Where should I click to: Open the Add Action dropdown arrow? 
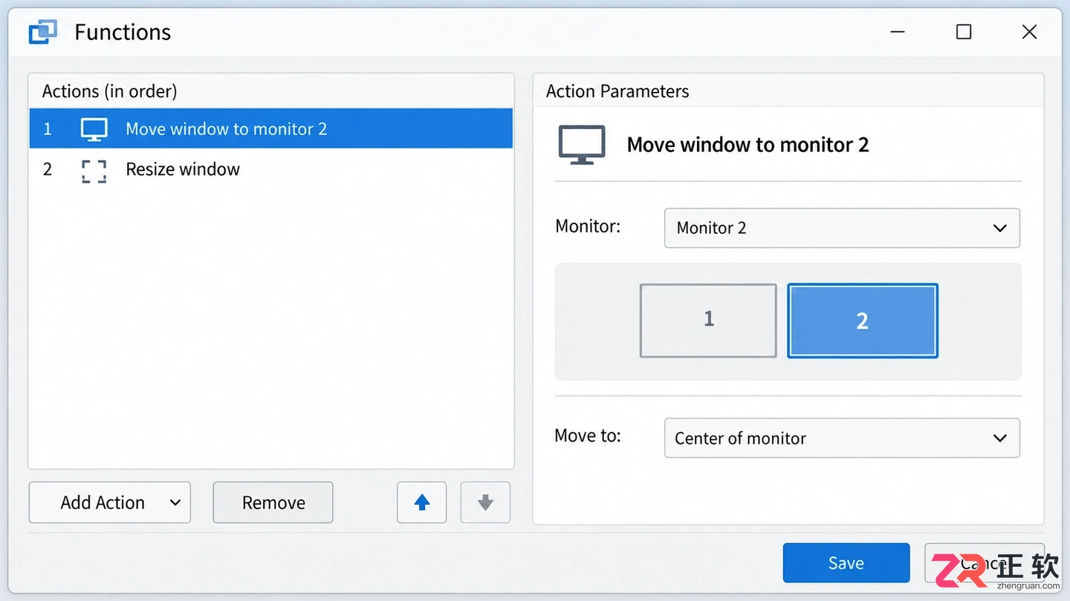[x=175, y=502]
